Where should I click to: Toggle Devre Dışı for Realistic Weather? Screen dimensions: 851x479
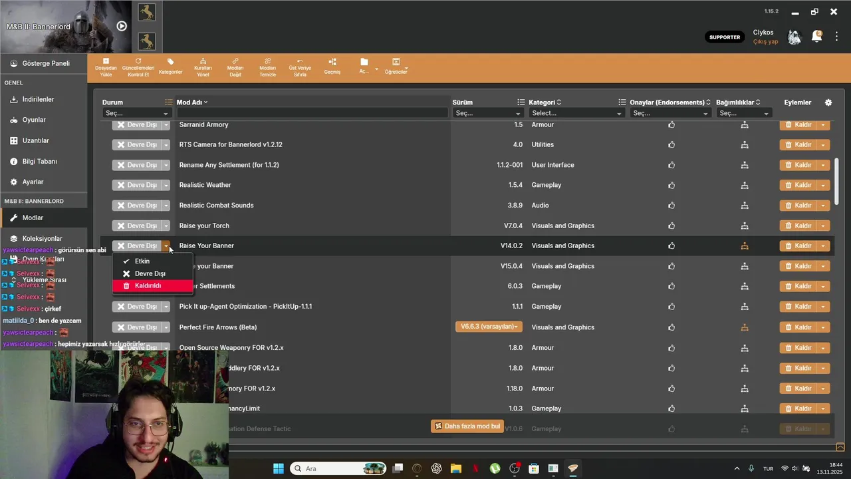(137, 185)
